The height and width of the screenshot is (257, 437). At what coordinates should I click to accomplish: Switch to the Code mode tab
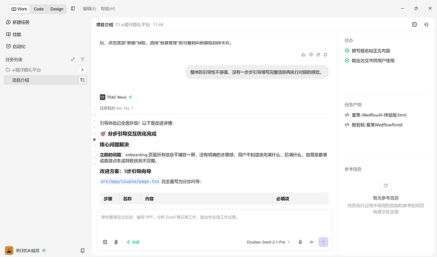point(39,9)
